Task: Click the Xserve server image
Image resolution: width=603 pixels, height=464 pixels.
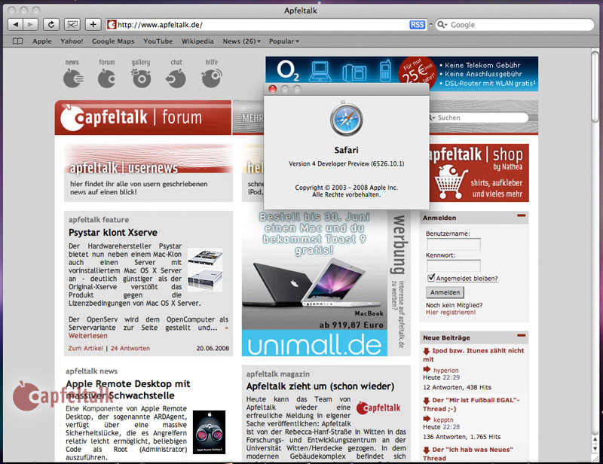Action: pos(205,269)
